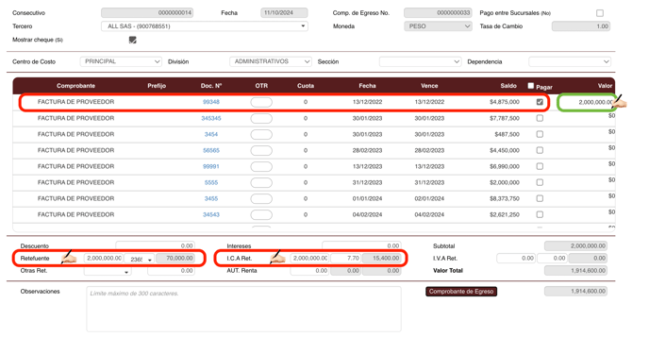Toggle OTR switch for invoice 34543
The height and width of the screenshot is (354, 649).
[261, 215]
